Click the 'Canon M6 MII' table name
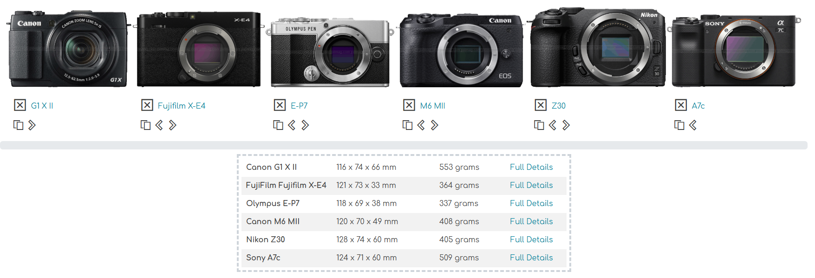Screen dimensions: 815x278 (x=273, y=221)
